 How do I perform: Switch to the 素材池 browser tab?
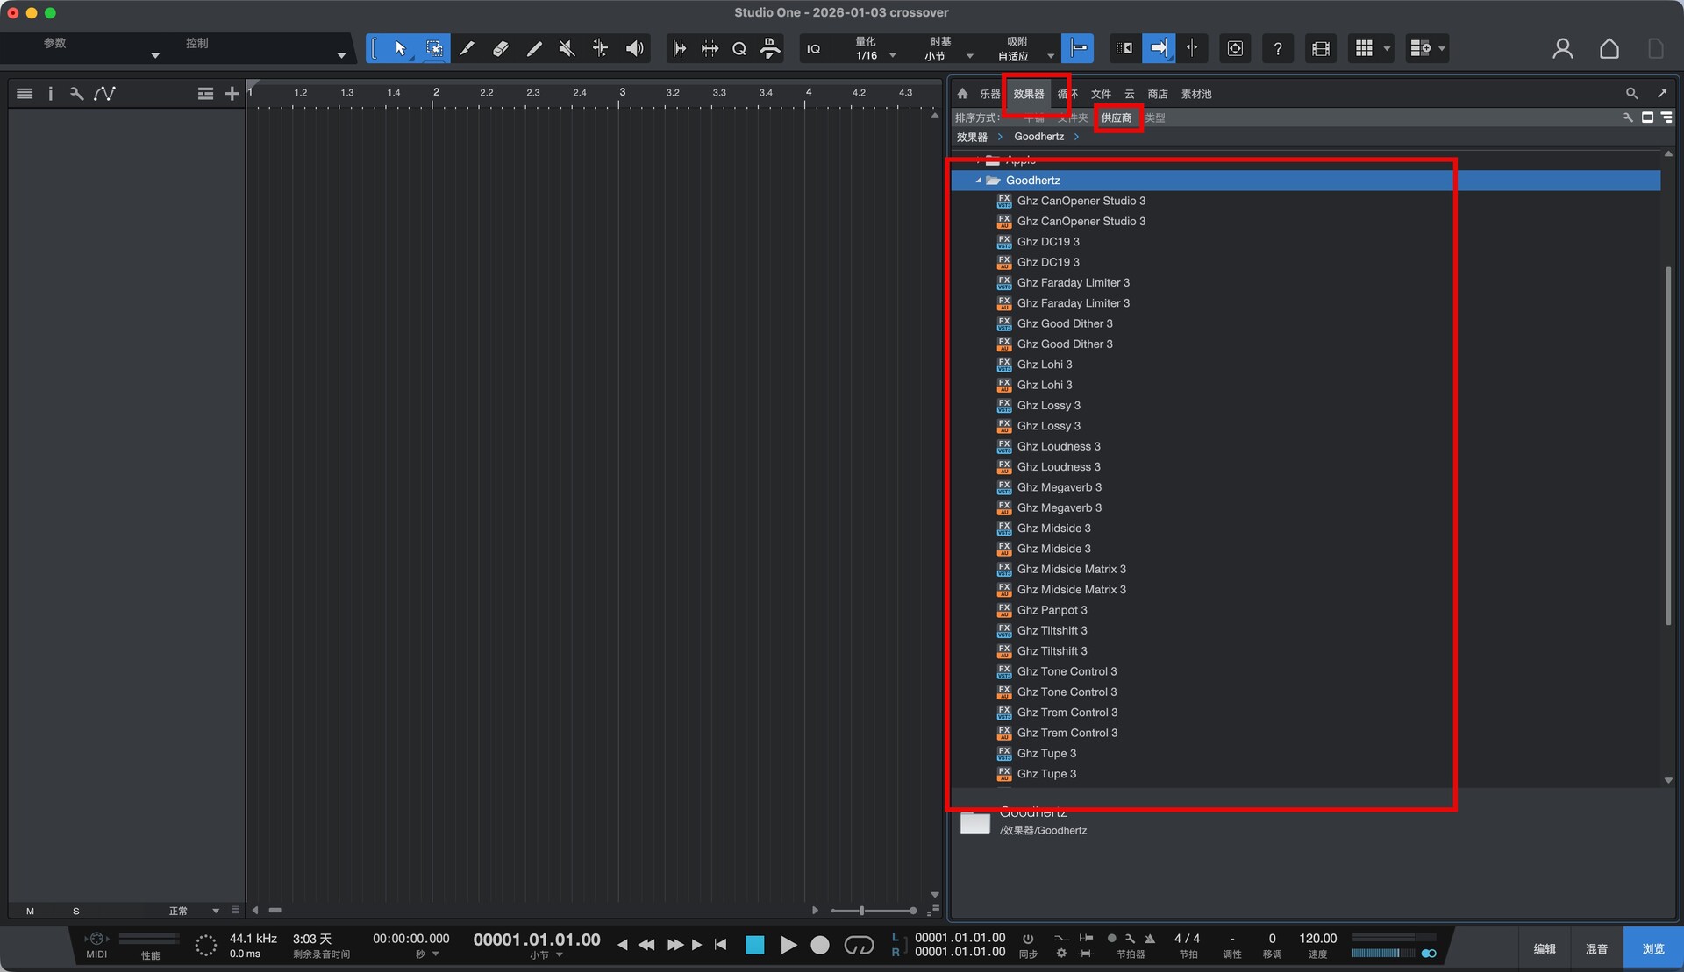click(x=1195, y=94)
